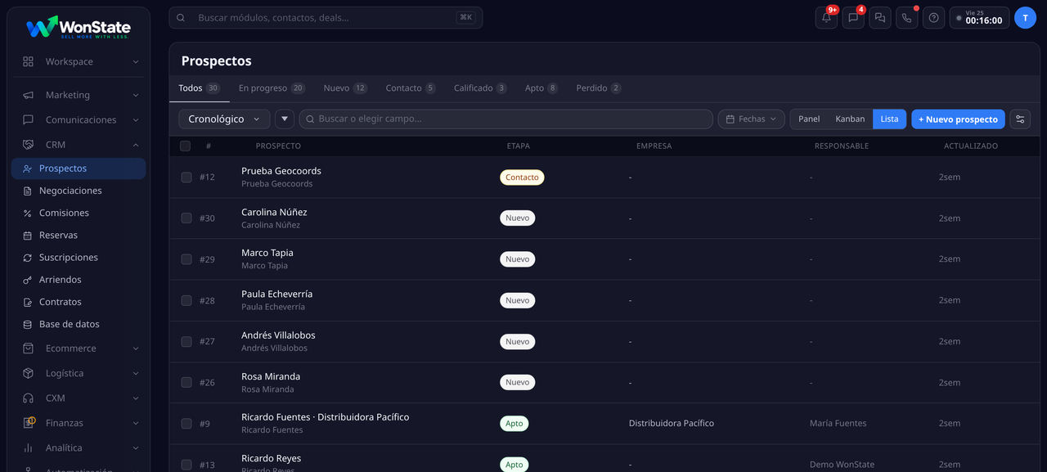Select the Lista view button

889,119
